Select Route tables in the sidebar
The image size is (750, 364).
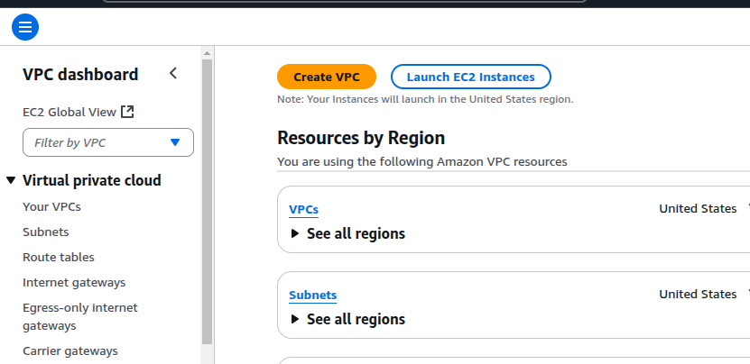coord(59,257)
